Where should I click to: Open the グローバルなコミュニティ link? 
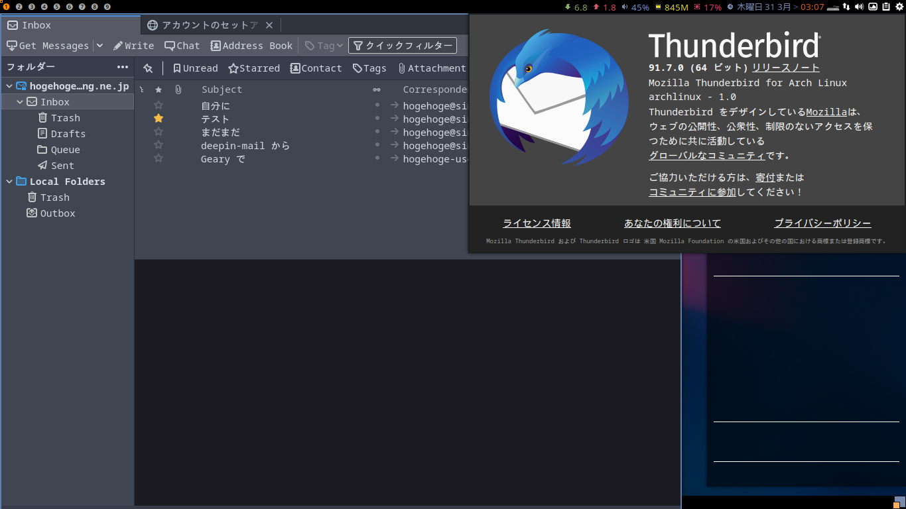pyautogui.click(x=707, y=156)
